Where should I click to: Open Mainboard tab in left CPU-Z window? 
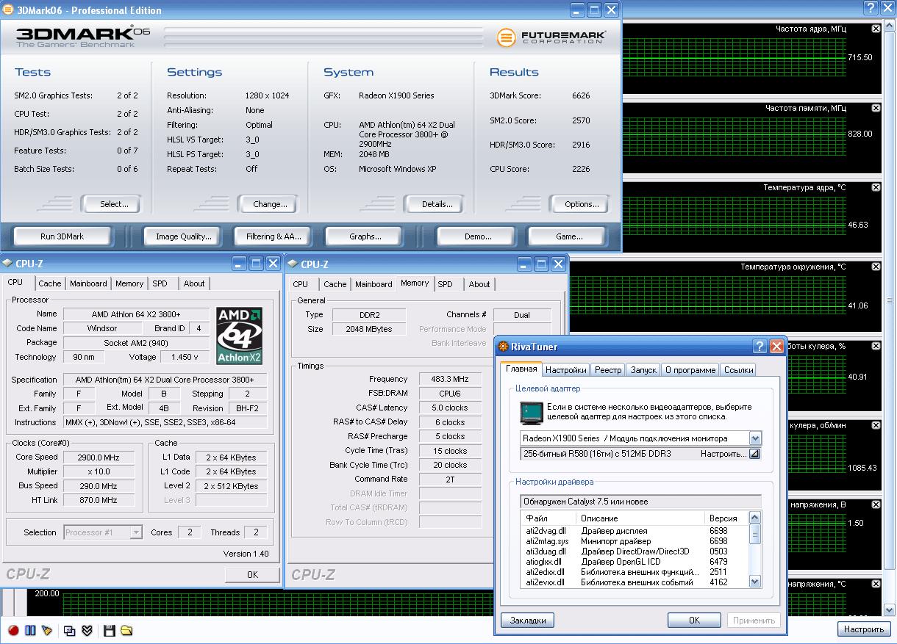point(88,283)
